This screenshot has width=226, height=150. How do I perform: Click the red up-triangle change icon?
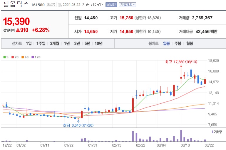(18, 30)
